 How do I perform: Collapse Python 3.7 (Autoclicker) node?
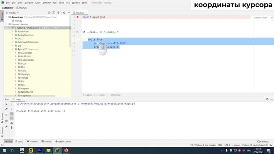(x=9, y=28)
